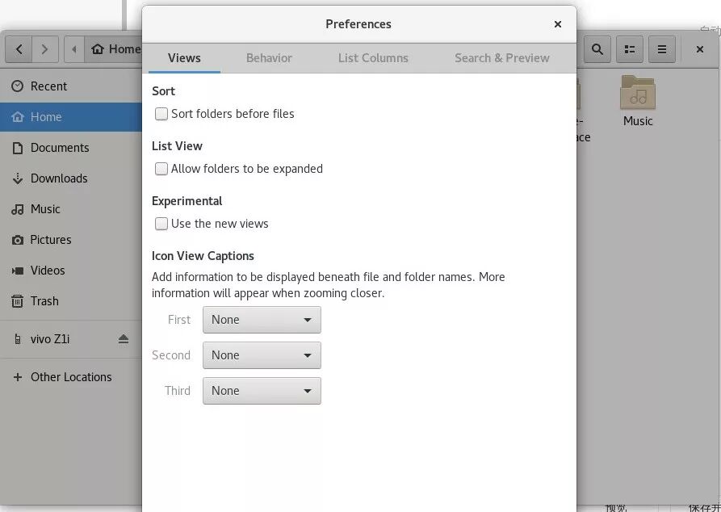Open the Third caption dropdown
The height and width of the screenshot is (512, 721).
[262, 391]
